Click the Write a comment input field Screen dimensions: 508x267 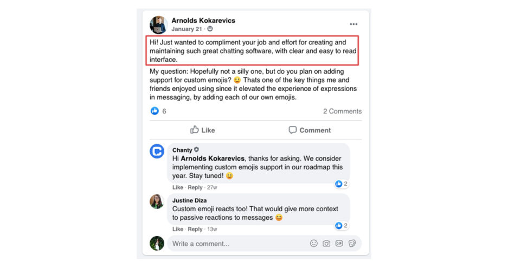coord(239,244)
